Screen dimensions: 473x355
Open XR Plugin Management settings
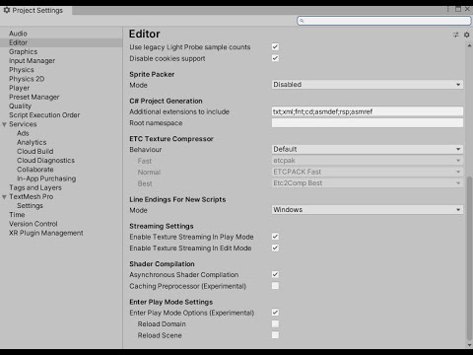click(x=46, y=233)
